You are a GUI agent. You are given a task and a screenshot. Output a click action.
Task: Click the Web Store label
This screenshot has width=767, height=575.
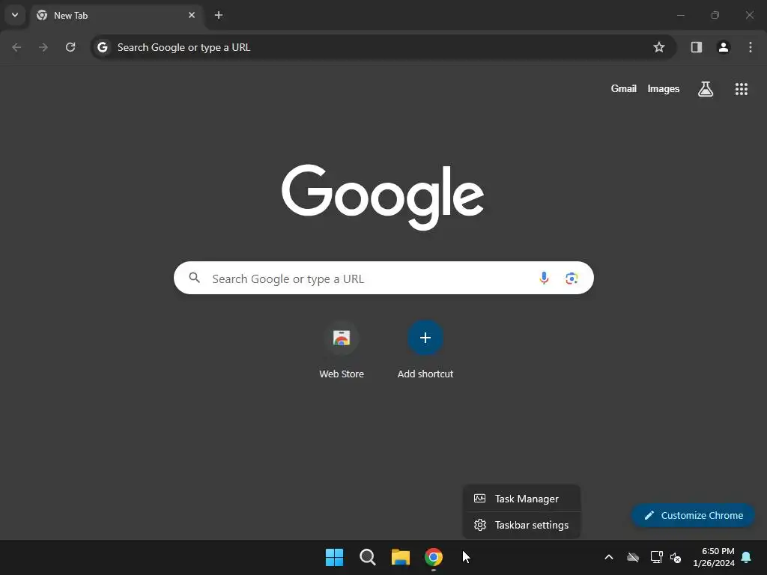(x=342, y=374)
